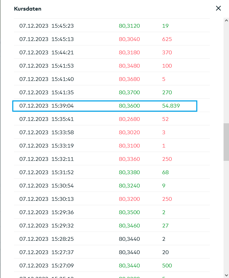The height and width of the screenshot is (278, 229).
Task: Click the 15:27:09 row with volume 500
Action: (x=105, y=265)
